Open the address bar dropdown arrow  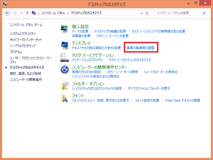tap(141, 13)
